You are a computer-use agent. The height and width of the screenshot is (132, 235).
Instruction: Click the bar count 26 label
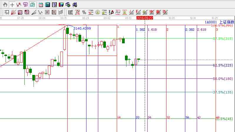[x=150, y=118]
